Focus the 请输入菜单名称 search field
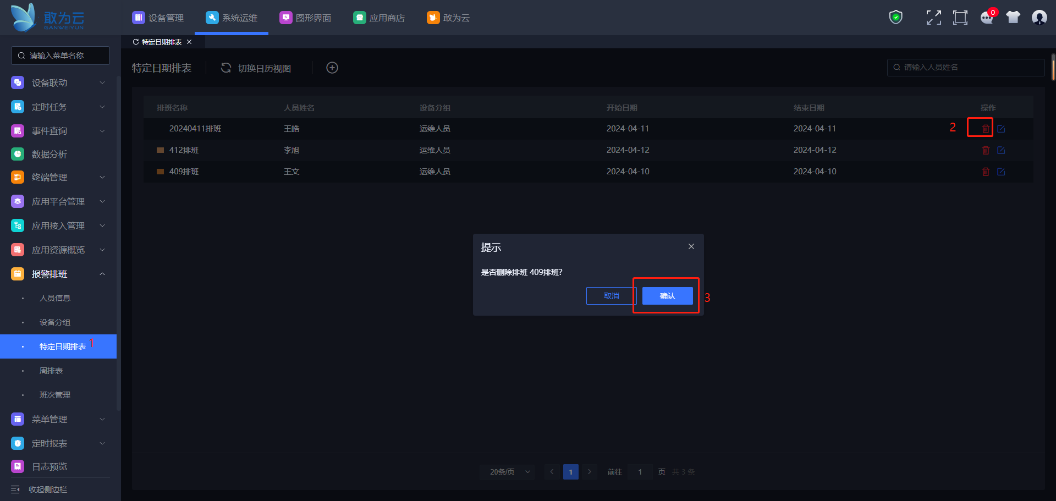Image resolution: width=1056 pixels, height=501 pixels. [x=61, y=56]
